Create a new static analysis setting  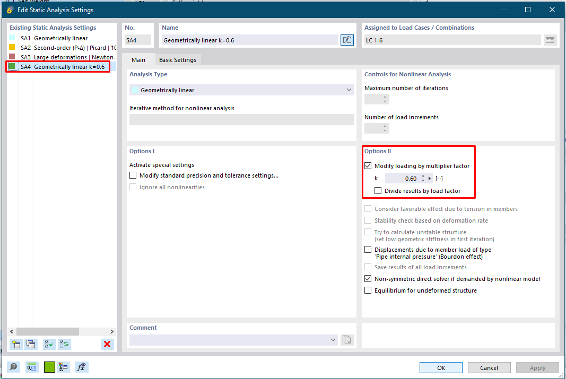(x=16, y=344)
